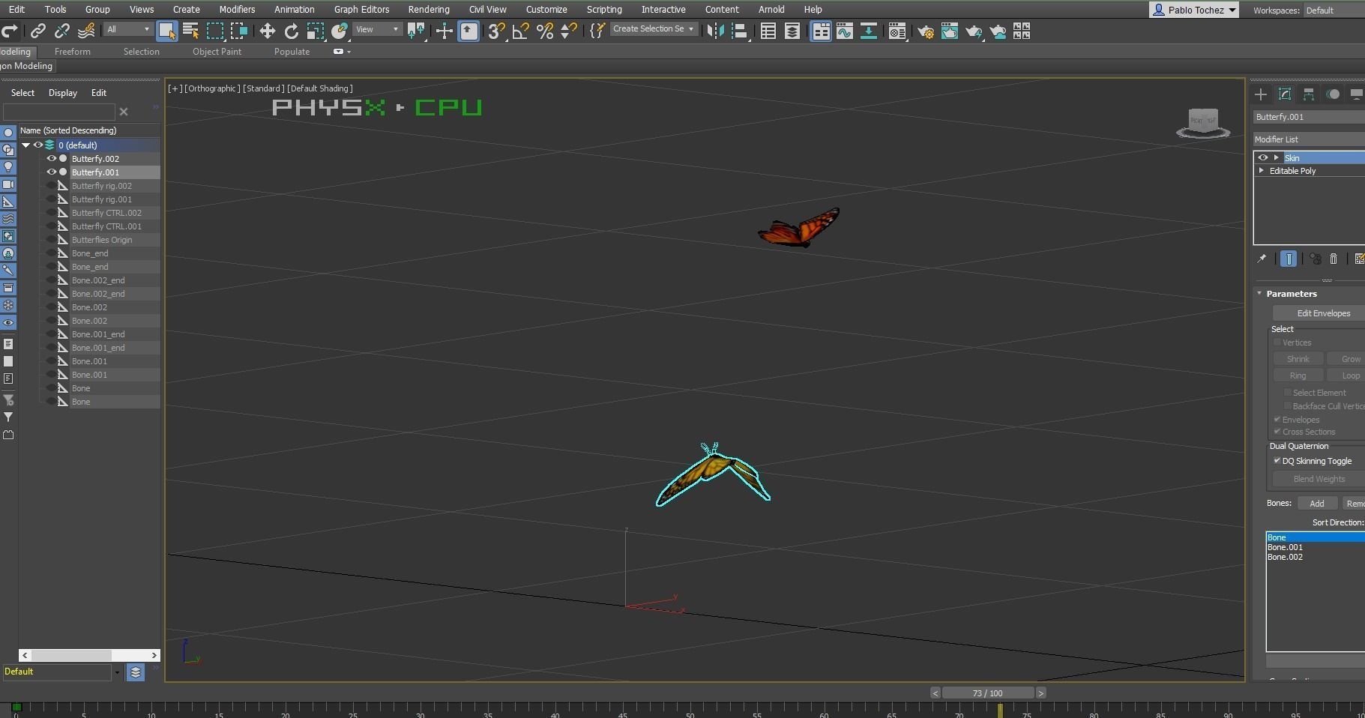Switch to the Hierarchy panel icon
Screen dimensions: 1365x718
pyautogui.click(x=1309, y=94)
